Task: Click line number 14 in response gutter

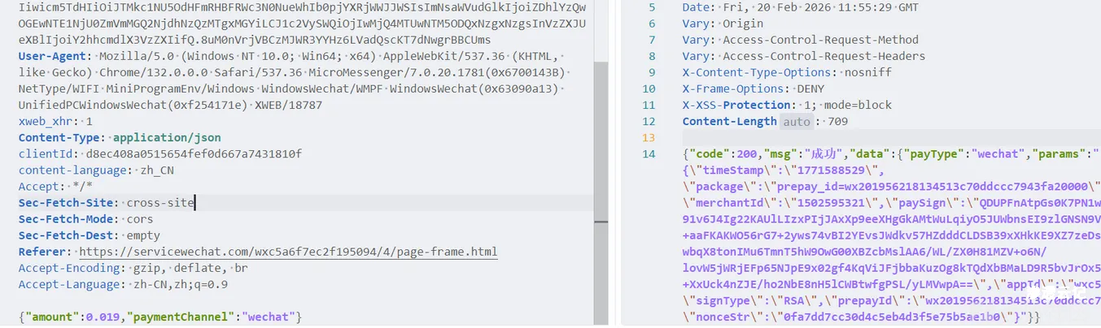Action: pyautogui.click(x=648, y=154)
